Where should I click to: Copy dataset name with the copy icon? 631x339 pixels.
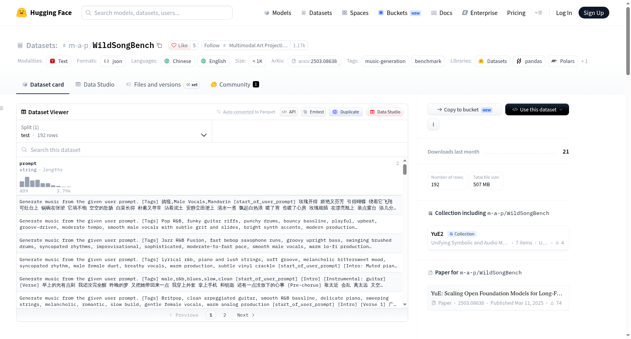[x=159, y=45]
